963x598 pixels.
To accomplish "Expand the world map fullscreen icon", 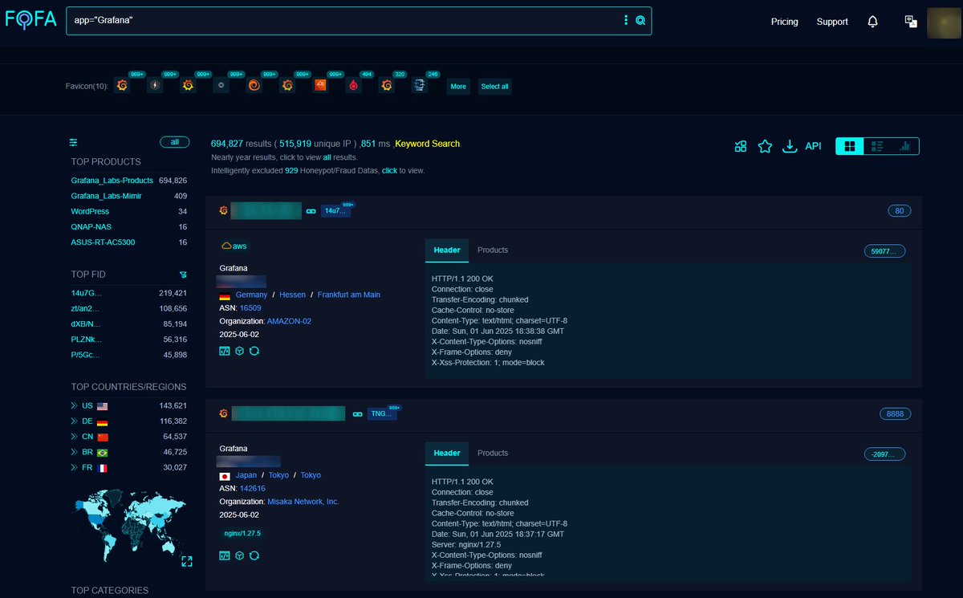I will (187, 561).
